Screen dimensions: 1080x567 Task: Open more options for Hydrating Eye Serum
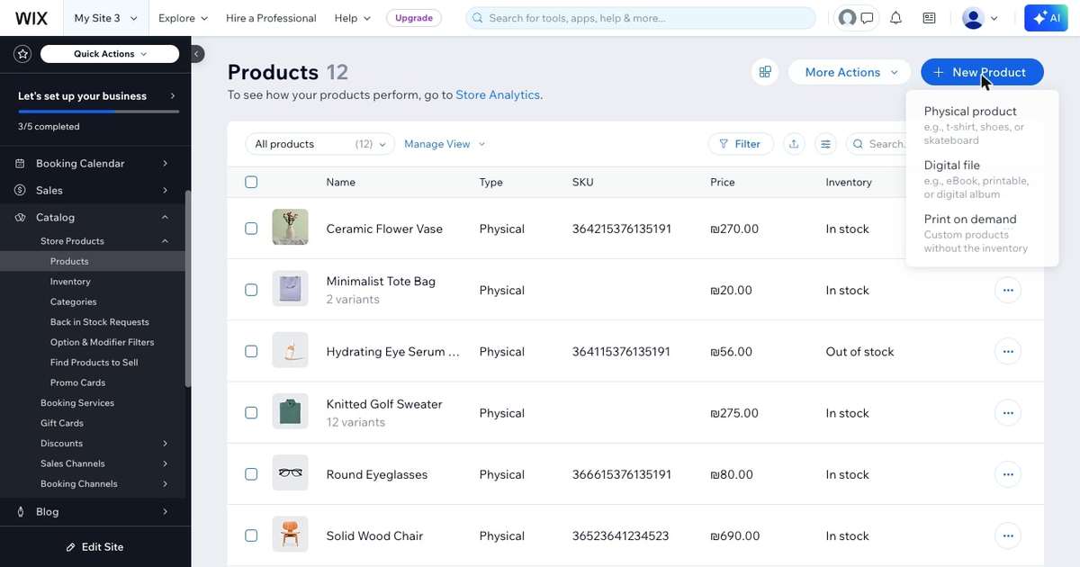(x=1008, y=351)
